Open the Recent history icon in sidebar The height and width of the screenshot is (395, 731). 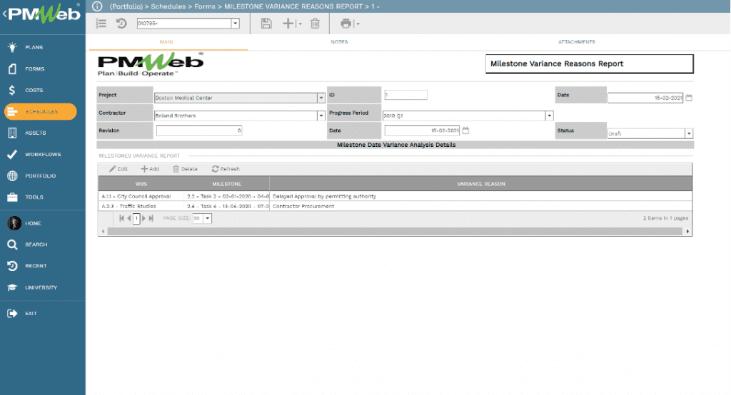coord(12,266)
